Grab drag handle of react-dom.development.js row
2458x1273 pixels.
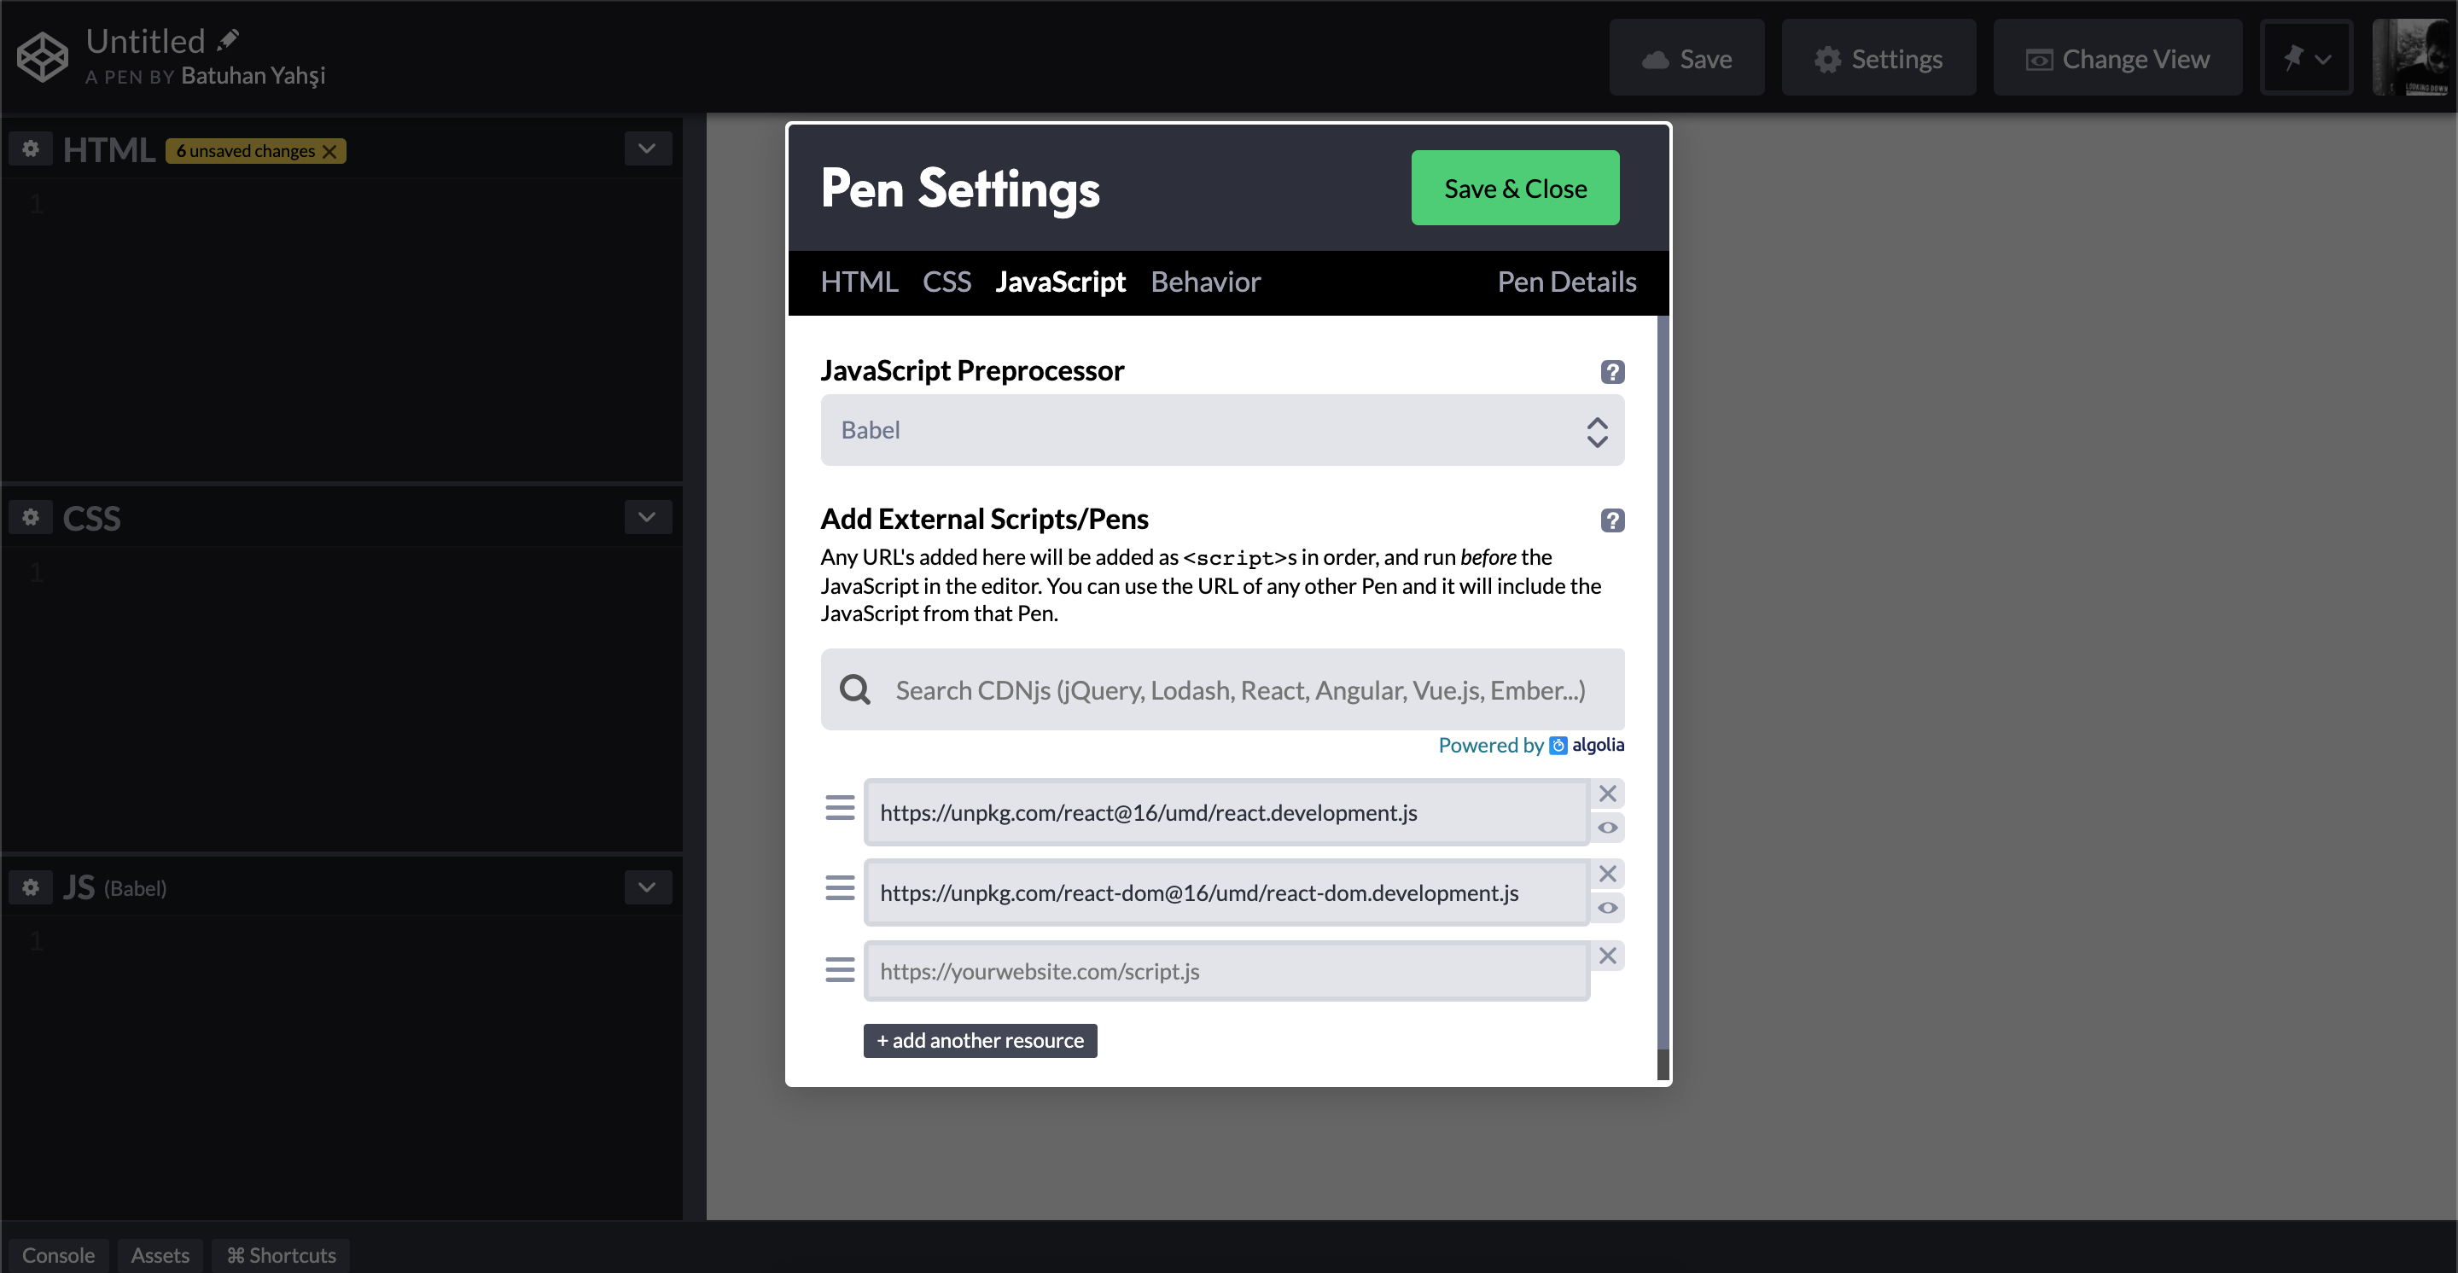click(x=840, y=889)
